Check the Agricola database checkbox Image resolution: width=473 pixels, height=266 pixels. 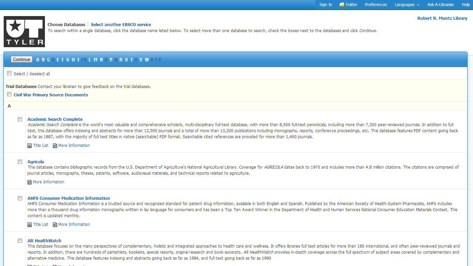pos(20,162)
